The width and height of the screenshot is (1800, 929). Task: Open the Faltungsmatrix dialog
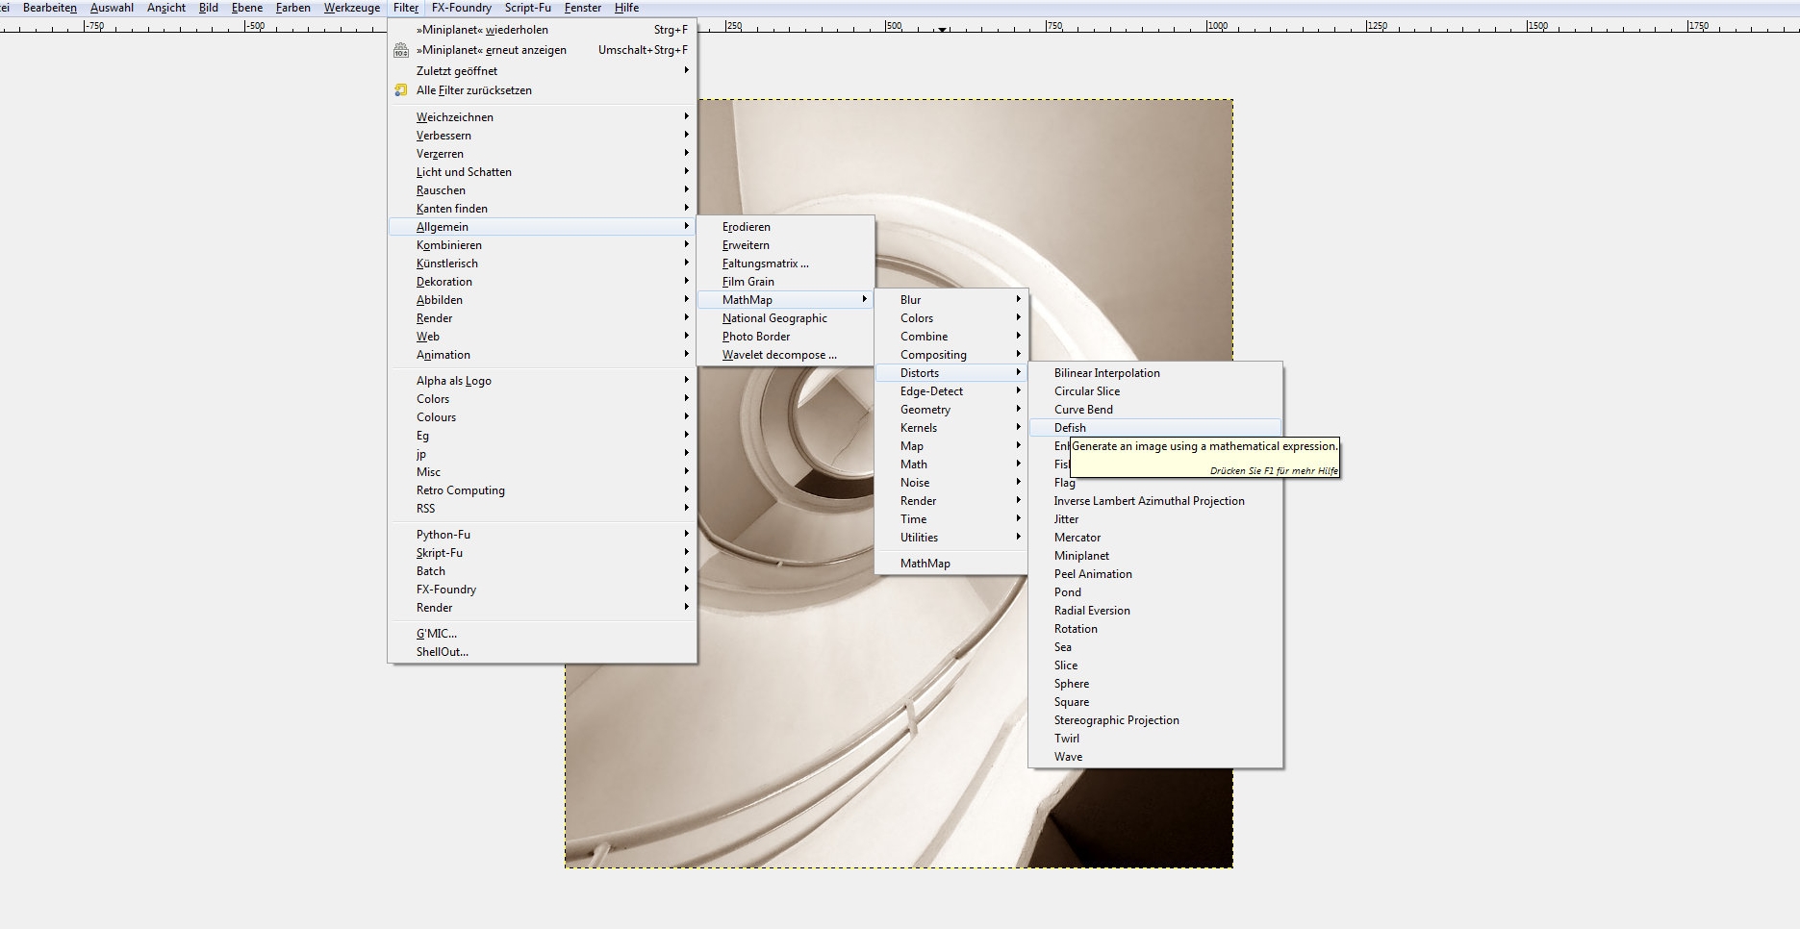pyautogui.click(x=765, y=264)
